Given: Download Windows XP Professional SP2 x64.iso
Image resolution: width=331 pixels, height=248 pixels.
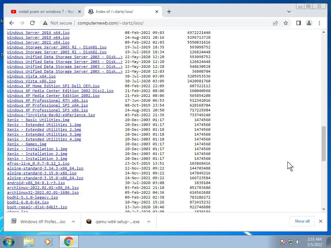Looking at the screenshot, I should 48,105.
